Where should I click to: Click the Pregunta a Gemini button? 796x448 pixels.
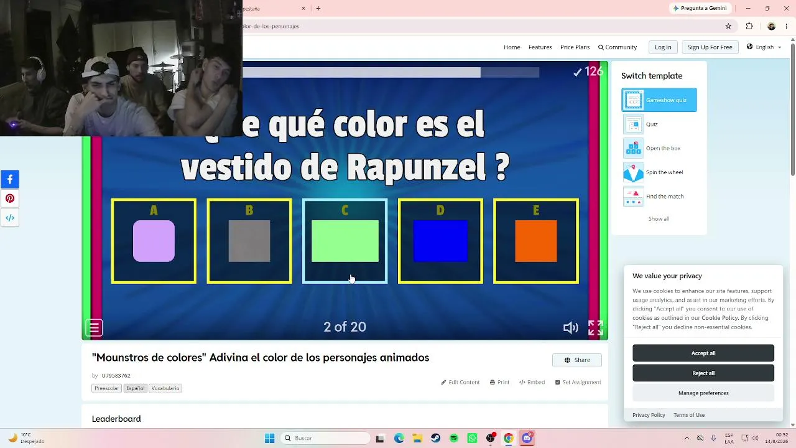(x=700, y=8)
